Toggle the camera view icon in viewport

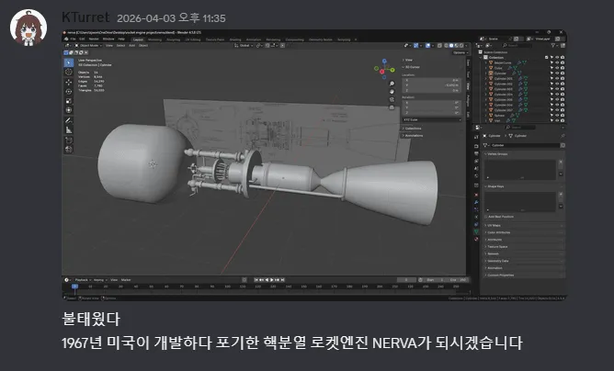point(392,99)
